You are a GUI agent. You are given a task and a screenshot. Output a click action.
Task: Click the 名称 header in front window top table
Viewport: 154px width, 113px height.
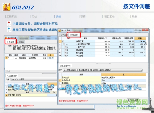pyautogui.click(x=85, y=38)
